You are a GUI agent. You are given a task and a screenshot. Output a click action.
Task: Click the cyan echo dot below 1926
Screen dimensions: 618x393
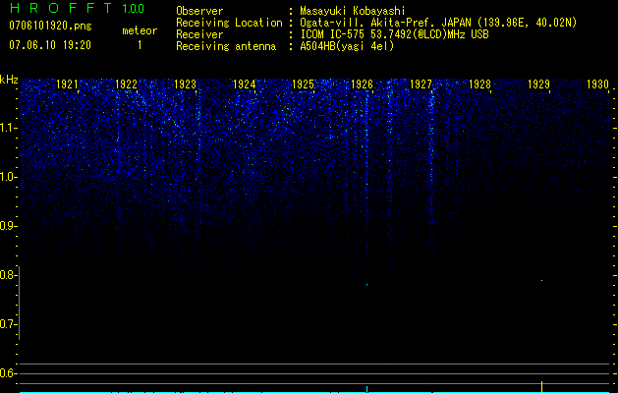click(366, 284)
